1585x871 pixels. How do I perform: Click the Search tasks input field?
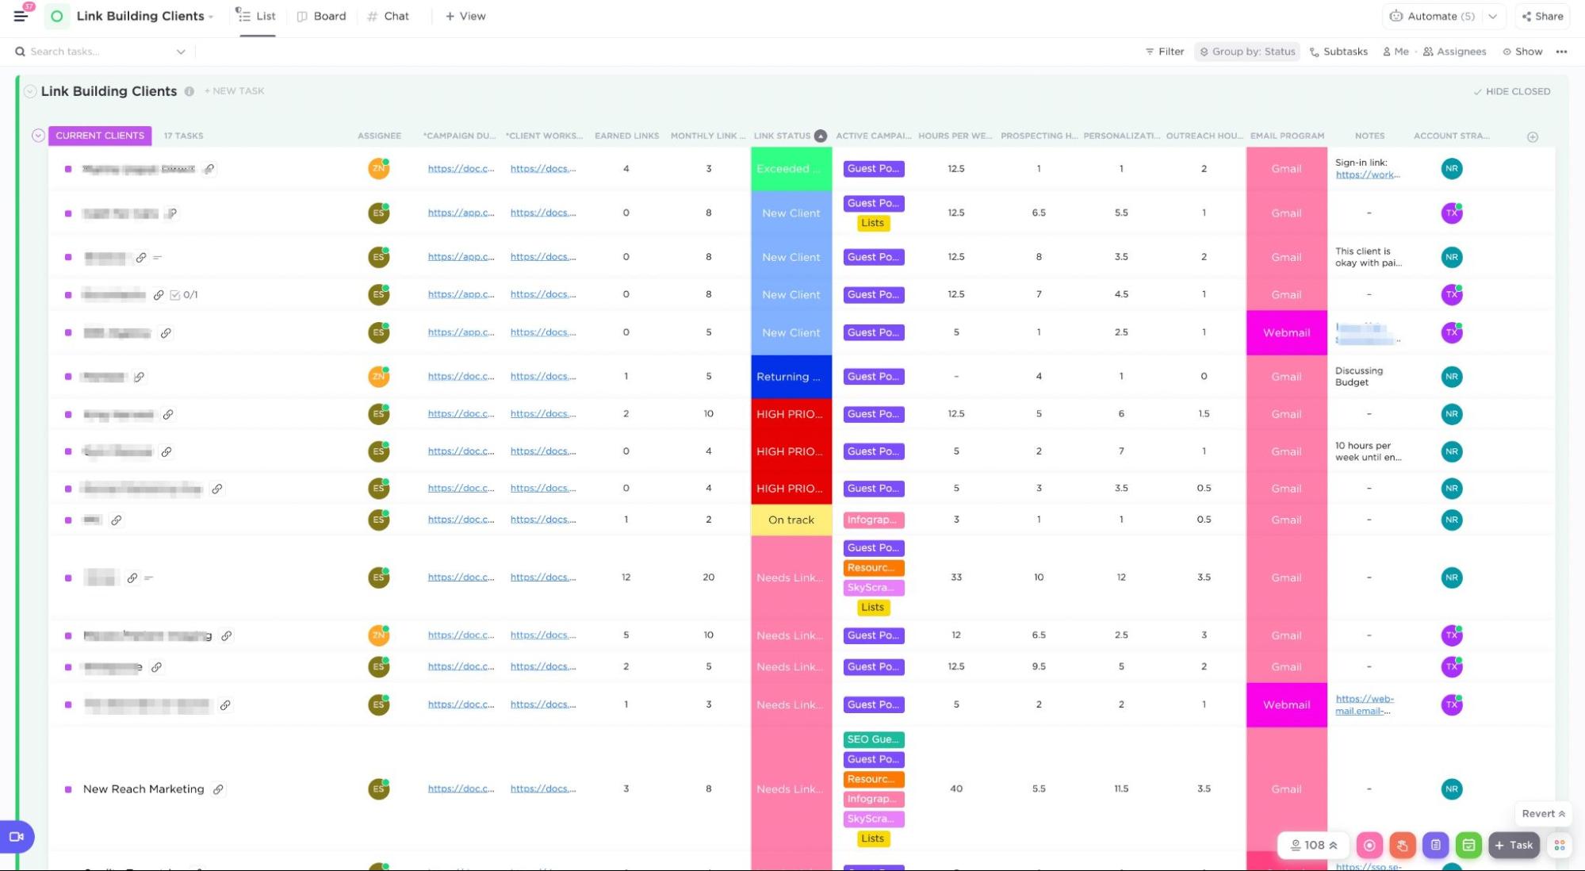95,52
